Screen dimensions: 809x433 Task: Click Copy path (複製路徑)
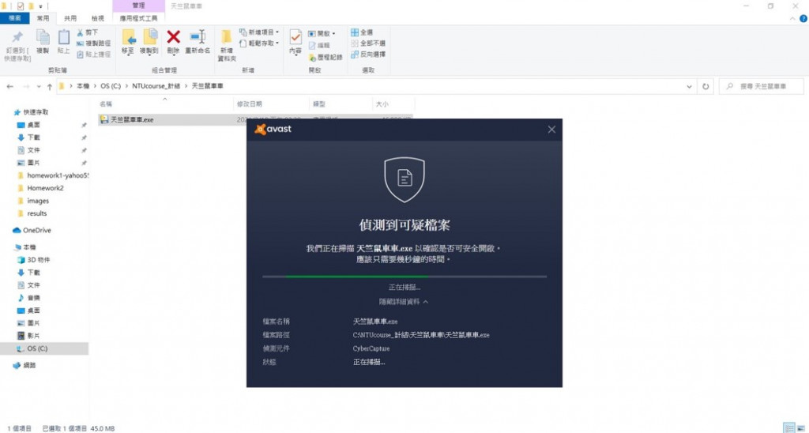tap(93, 43)
